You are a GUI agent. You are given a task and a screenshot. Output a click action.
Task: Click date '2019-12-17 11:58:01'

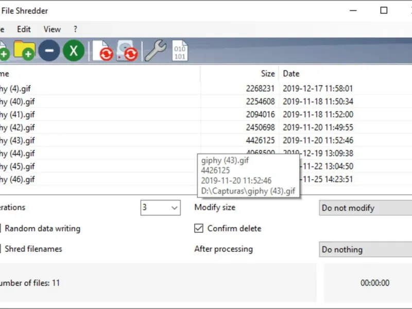pyautogui.click(x=318, y=89)
